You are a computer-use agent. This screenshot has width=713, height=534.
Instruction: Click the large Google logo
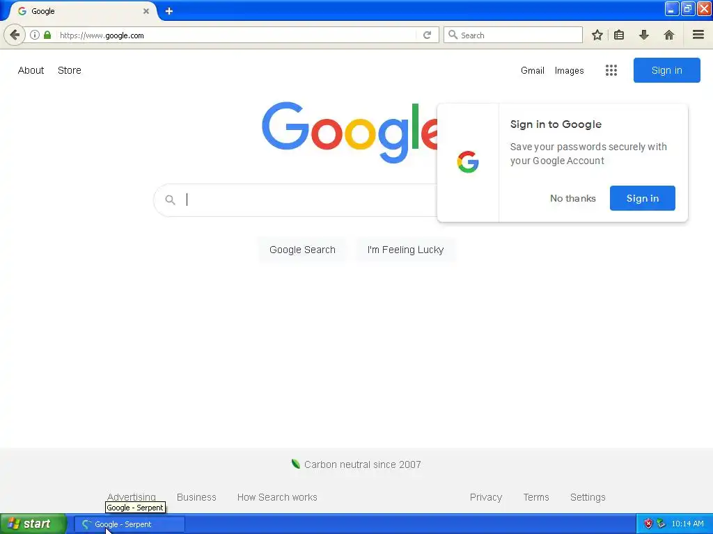350,132
